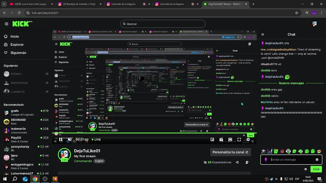Click the Kick beta logo in the header
Screen dimensions: 326x183
(x=22, y=24)
